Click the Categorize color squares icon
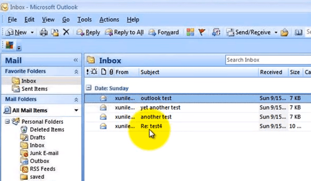The width and height of the screenshot is (311, 181). click(x=190, y=32)
